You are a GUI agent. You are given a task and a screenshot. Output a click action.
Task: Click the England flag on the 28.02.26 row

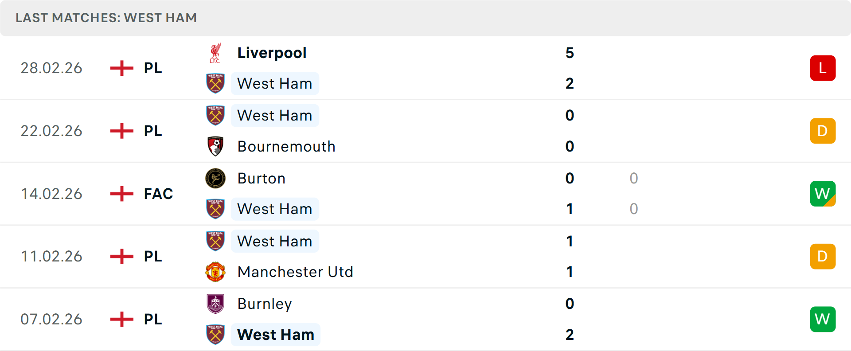tap(121, 68)
